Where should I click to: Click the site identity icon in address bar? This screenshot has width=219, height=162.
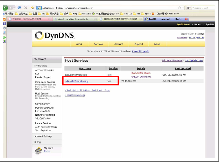tap(39, 8)
